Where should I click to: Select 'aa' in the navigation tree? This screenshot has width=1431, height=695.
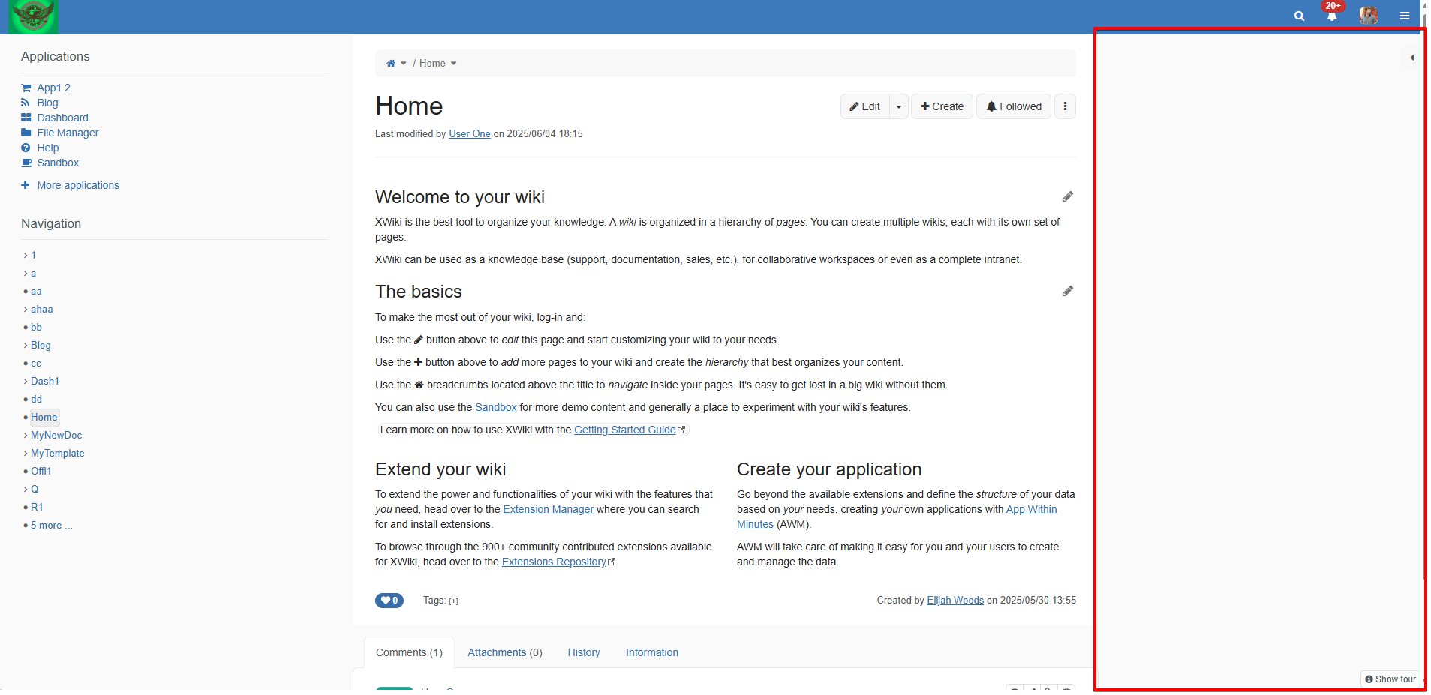[x=36, y=292]
